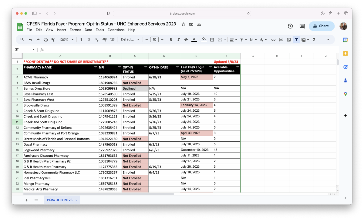The width and height of the screenshot is (364, 220).
Task: Click the Insert link icon
Action: [273, 39]
